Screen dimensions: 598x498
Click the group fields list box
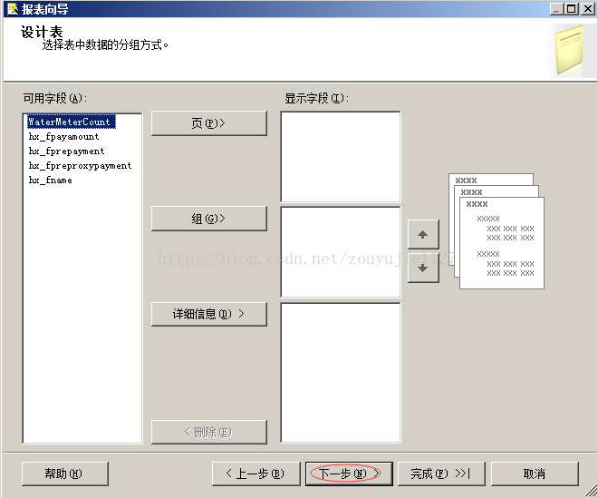(x=341, y=252)
